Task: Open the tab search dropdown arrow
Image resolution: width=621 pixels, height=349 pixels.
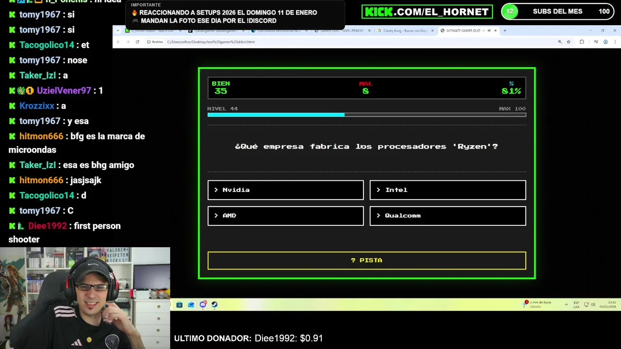Action: pos(118,31)
